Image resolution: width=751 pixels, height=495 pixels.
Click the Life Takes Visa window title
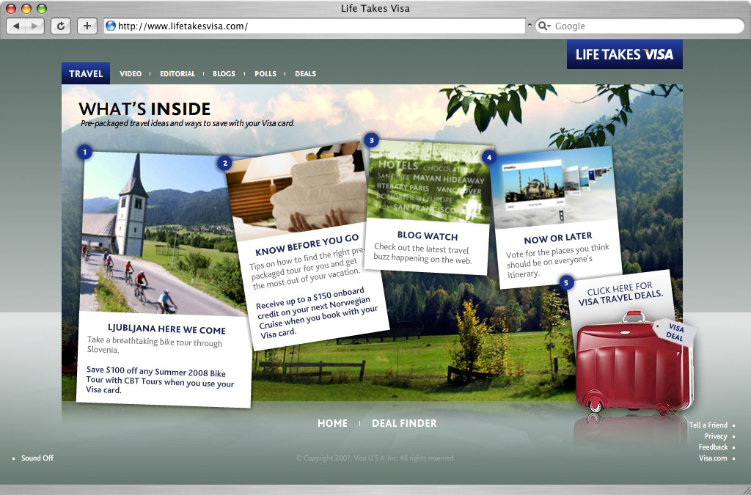coord(375,8)
